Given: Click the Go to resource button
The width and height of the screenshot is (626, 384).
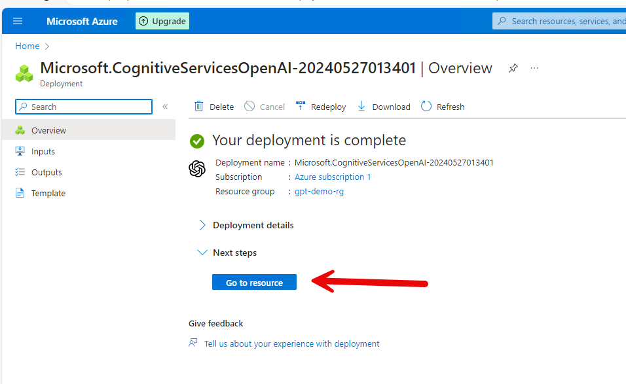Looking at the screenshot, I should 254,283.
